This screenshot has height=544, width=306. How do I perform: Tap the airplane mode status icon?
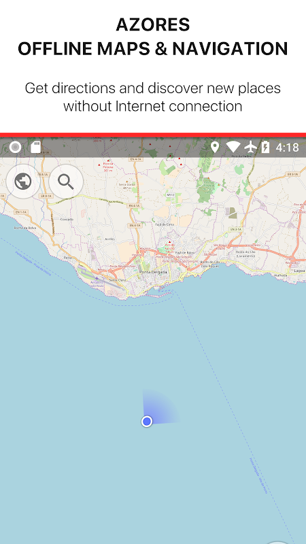[250, 147]
